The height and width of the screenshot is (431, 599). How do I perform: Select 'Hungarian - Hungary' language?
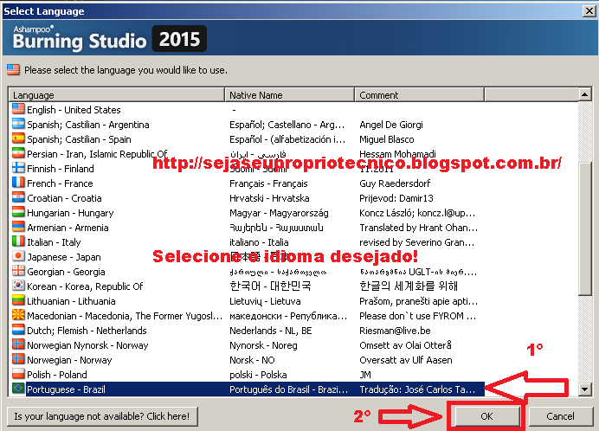[70, 213]
